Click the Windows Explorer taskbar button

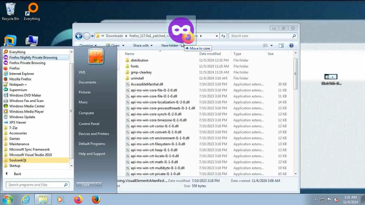pyautogui.click(x=43, y=199)
